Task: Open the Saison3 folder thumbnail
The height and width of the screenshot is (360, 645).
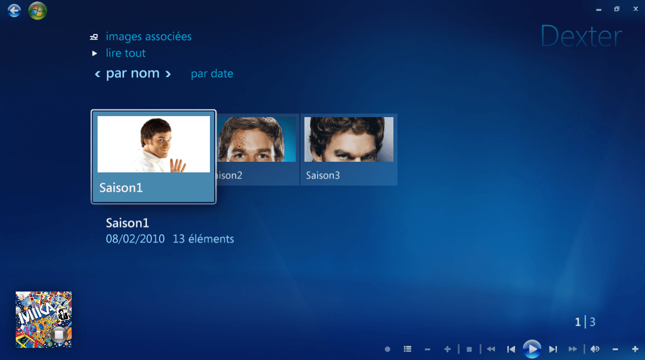Action: point(349,149)
